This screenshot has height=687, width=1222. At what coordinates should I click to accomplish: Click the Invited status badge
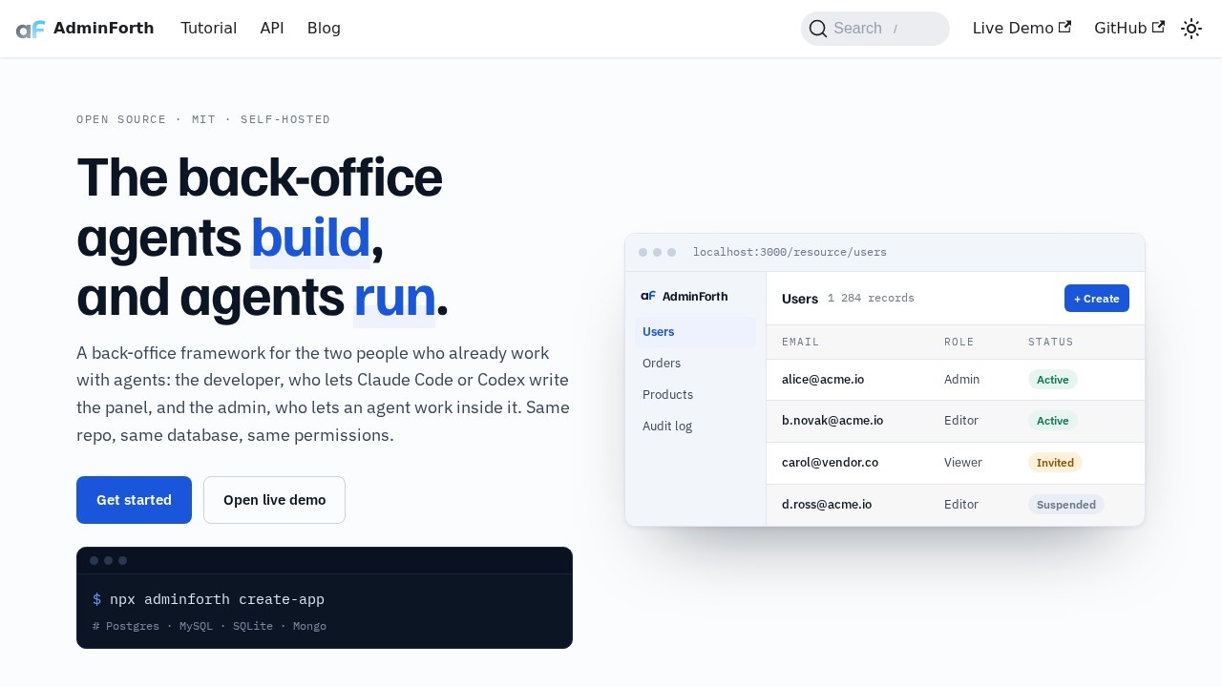click(x=1055, y=463)
